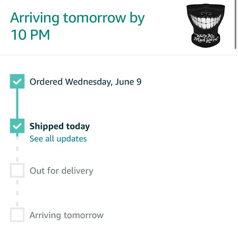The height and width of the screenshot is (238, 238).
Task: Click the word Wednesday in order status
Action: (89, 82)
